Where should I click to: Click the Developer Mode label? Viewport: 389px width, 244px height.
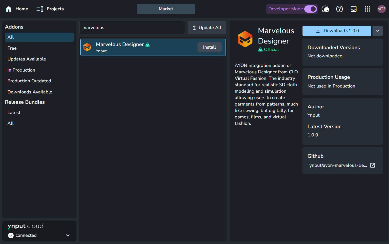click(286, 9)
